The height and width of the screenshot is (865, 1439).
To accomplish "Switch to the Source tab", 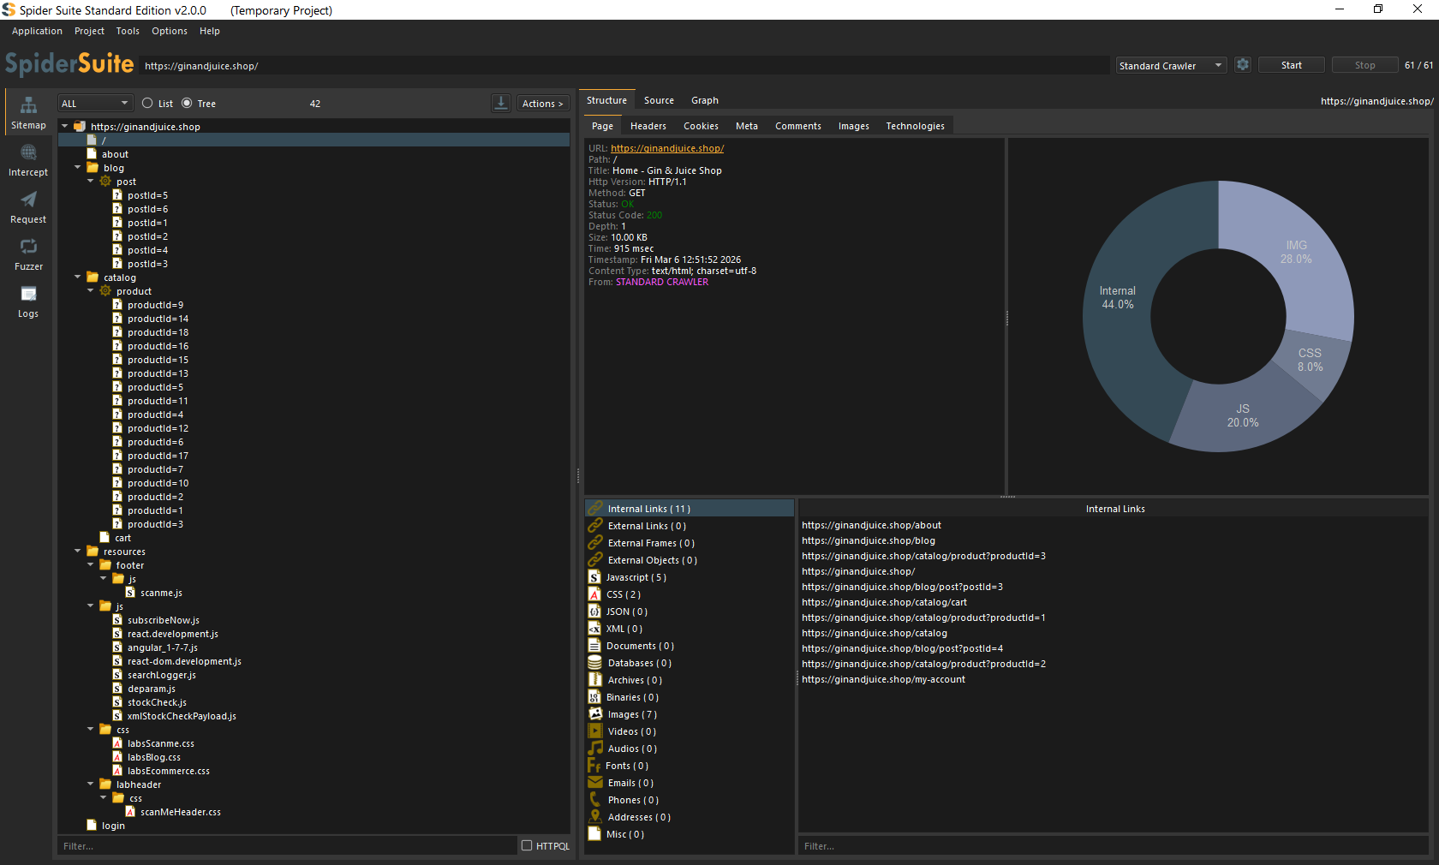I will [659, 100].
